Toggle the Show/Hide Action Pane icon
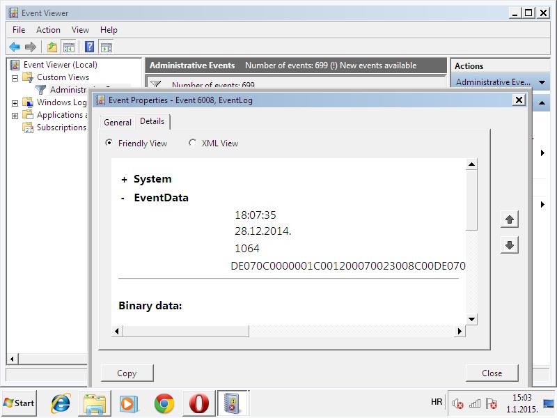Viewport: 557px width, 418px height. 107,47
